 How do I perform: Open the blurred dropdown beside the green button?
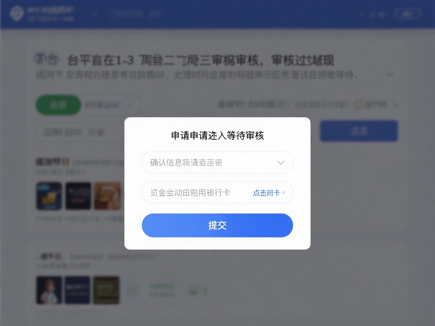(111, 105)
